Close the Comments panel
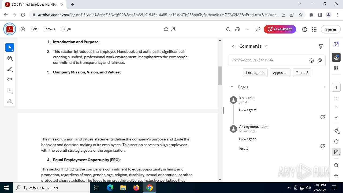 click(x=233, y=46)
